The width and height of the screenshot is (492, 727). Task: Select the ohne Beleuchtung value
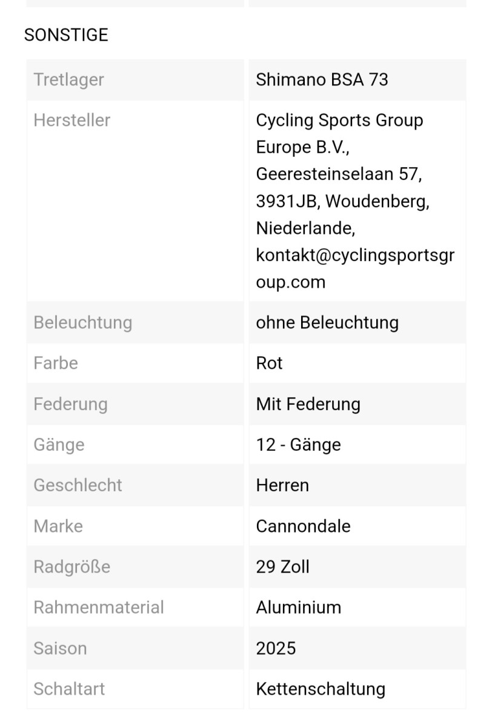click(327, 322)
